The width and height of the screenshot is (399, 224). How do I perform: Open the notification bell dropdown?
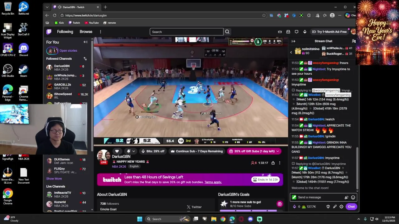131,151
